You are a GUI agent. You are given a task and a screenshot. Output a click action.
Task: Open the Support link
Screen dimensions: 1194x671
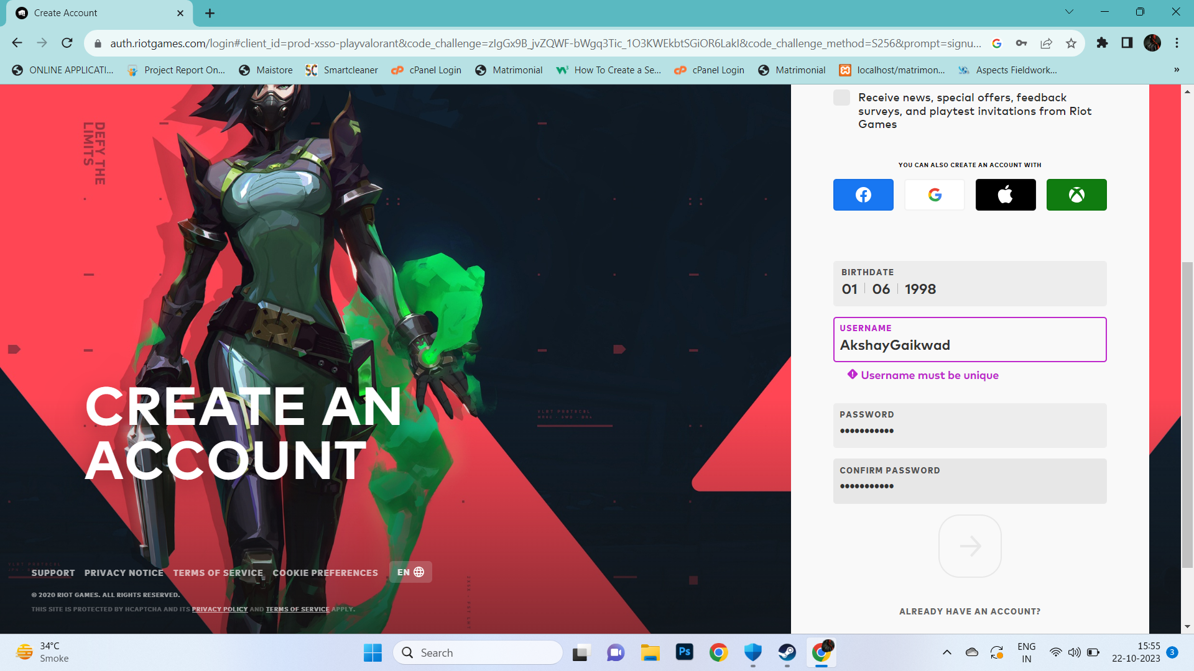(53, 573)
